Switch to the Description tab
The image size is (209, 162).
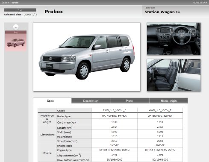tap(91, 101)
